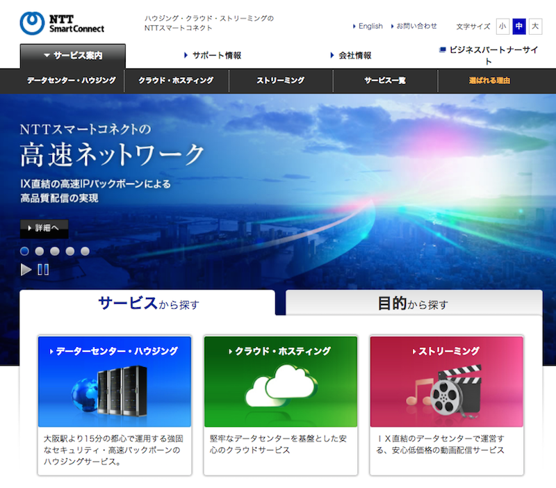Pause the banner slideshow
This screenshot has height=488, width=556.
coord(43,270)
